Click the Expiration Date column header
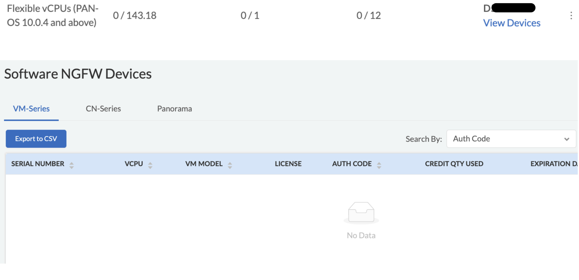 (553, 164)
